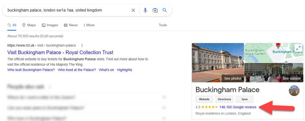Viewport: 305px width, 121px height.
Task: Click the red map pin marker
Action: 278,46
